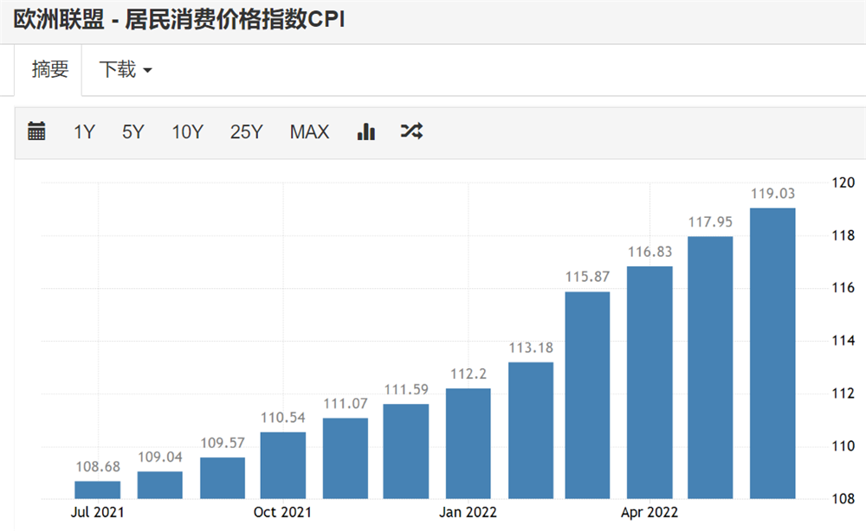Click the bar labeled 115.87

[x=587, y=395]
